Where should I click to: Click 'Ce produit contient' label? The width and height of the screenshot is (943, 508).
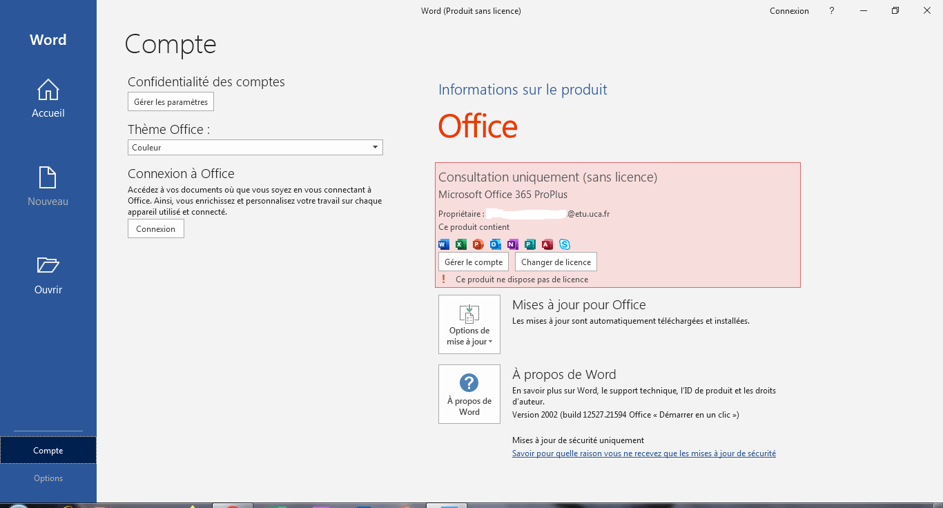[474, 227]
